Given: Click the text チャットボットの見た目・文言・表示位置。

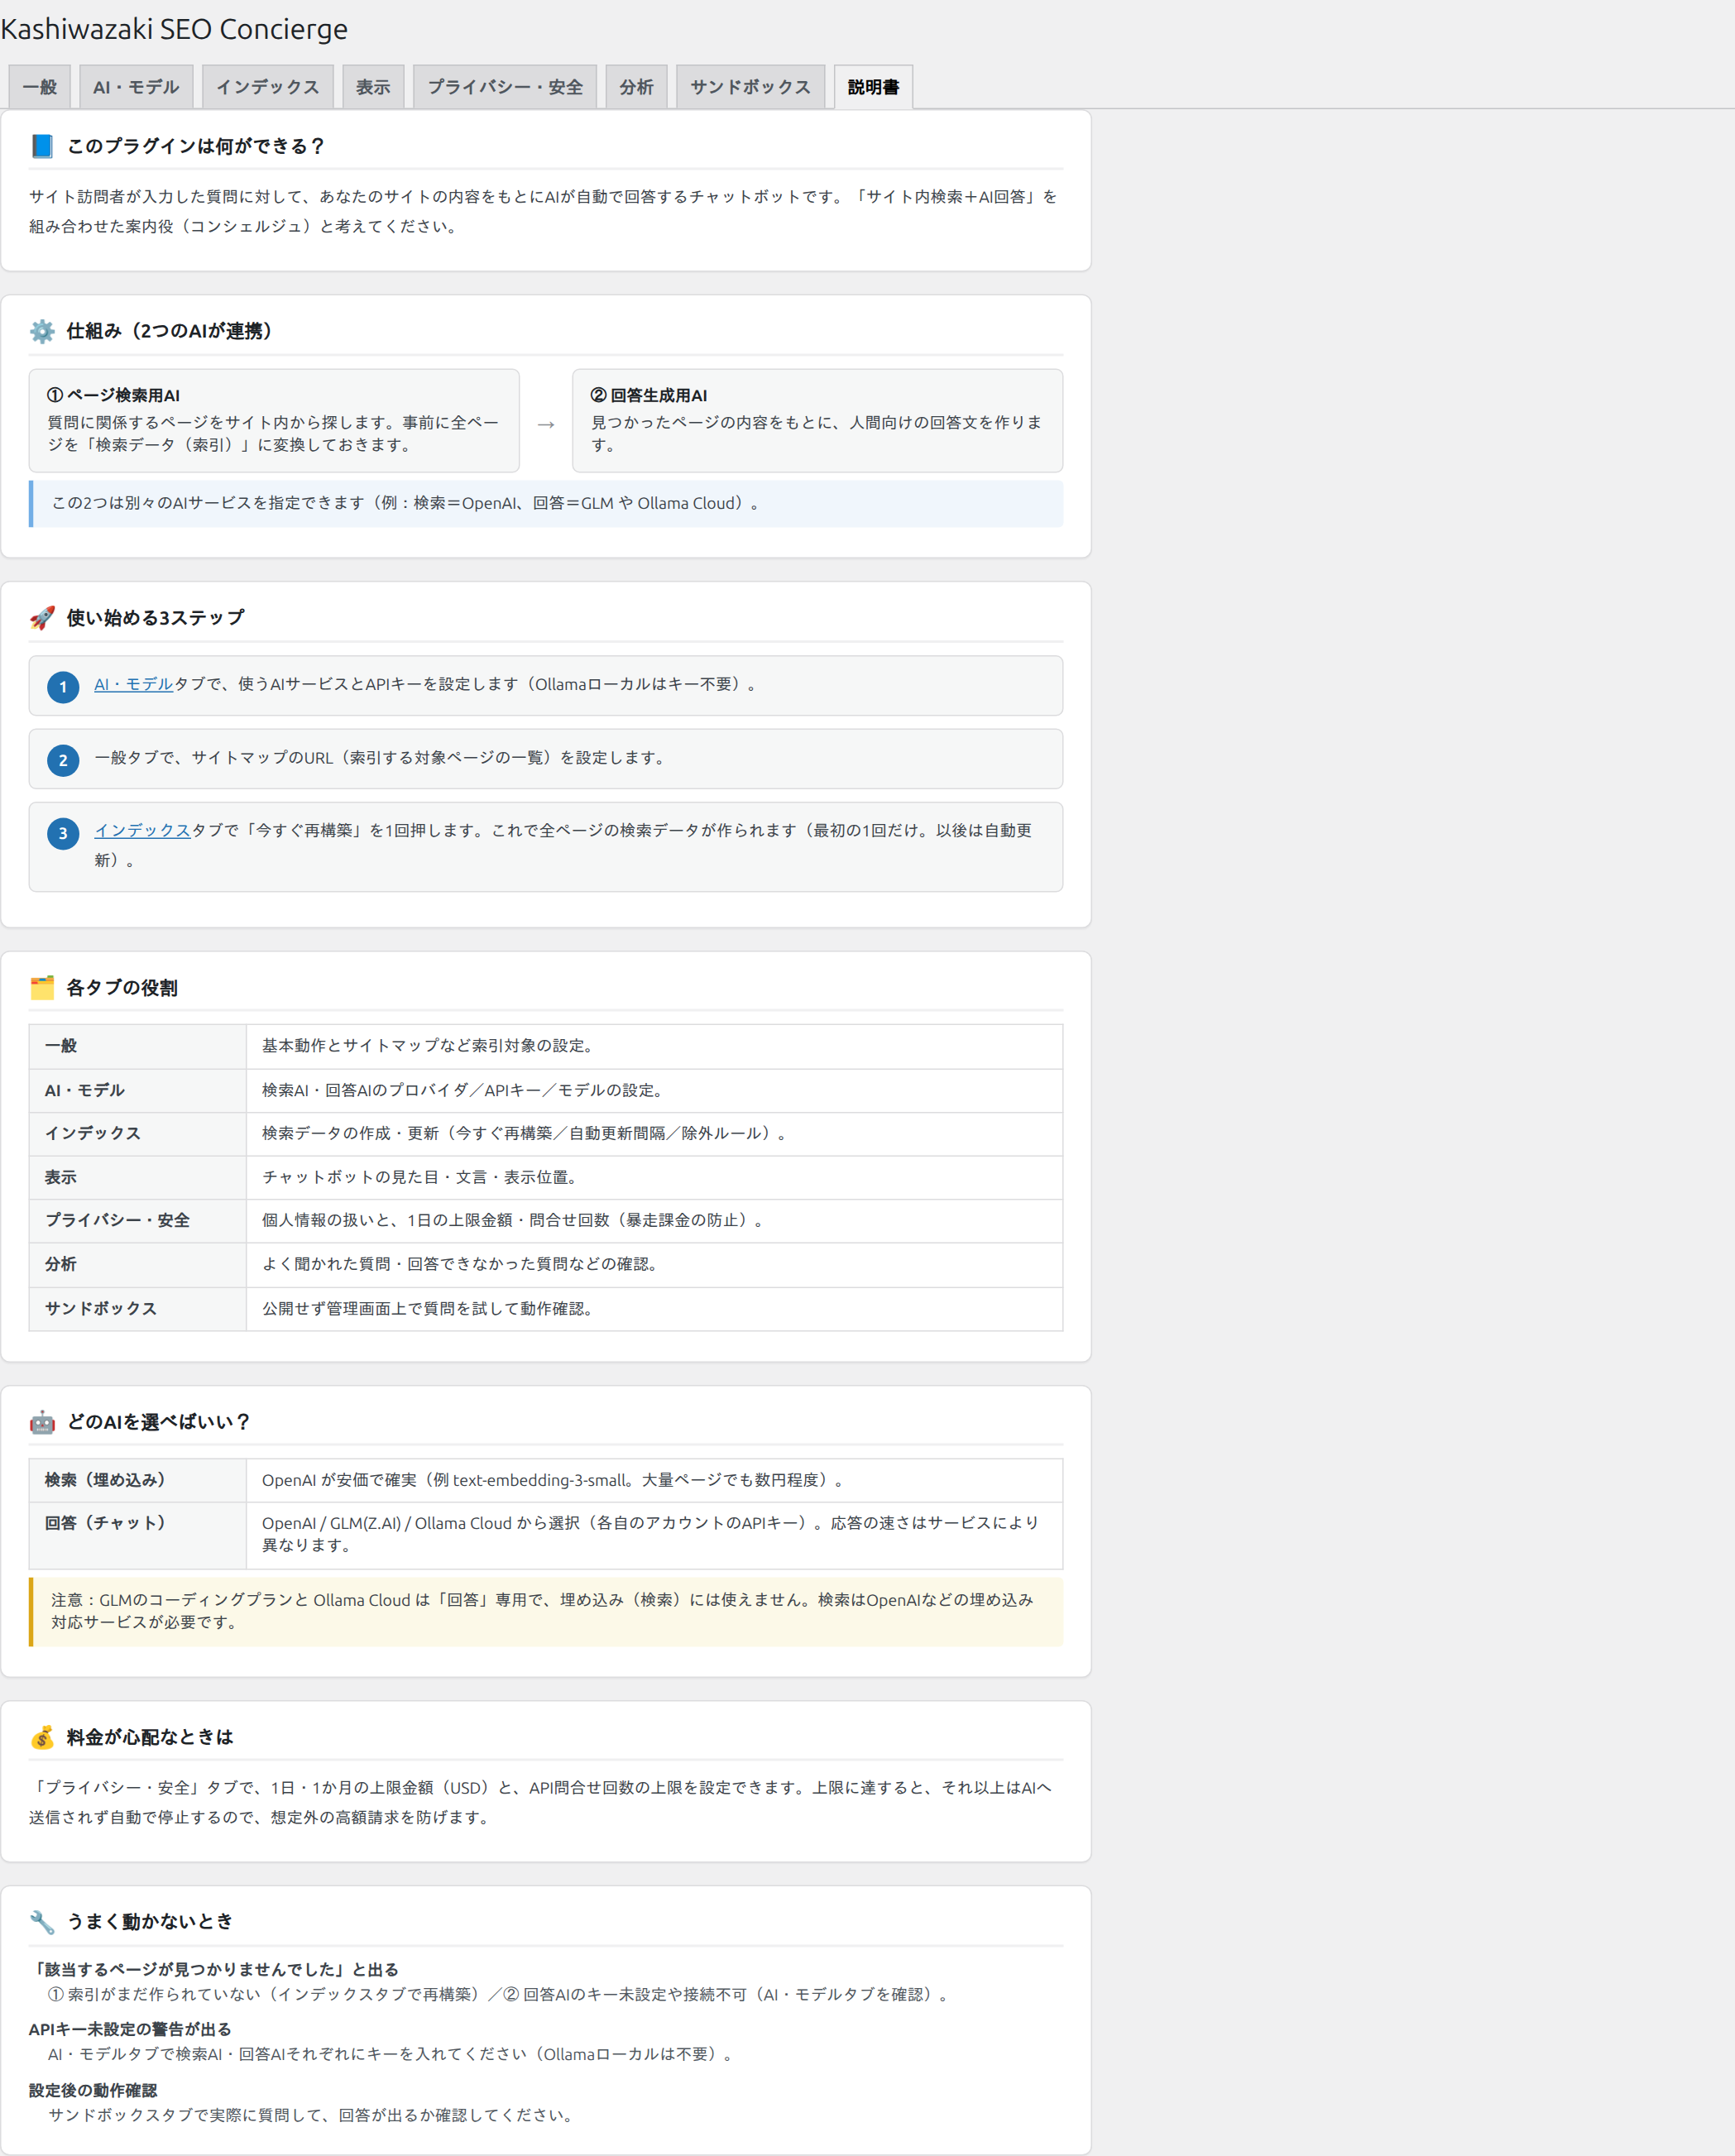Looking at the screenshot, I should click(423, 1177).
